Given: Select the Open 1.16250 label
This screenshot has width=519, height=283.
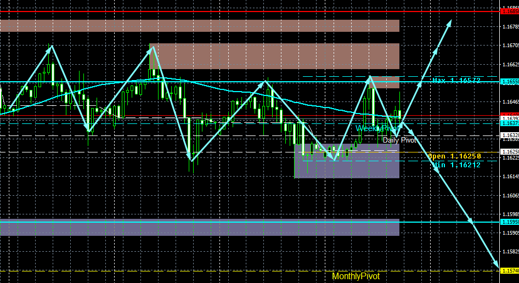Looking at the screenshot, I should pyautogui.click(x=454, y=156).
